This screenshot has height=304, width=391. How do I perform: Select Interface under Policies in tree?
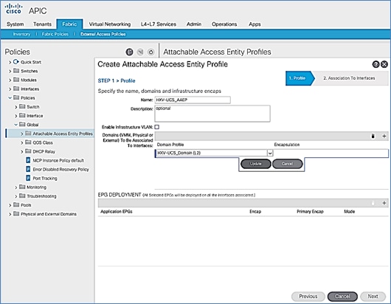pyautogui.click(x=35, y=116)
